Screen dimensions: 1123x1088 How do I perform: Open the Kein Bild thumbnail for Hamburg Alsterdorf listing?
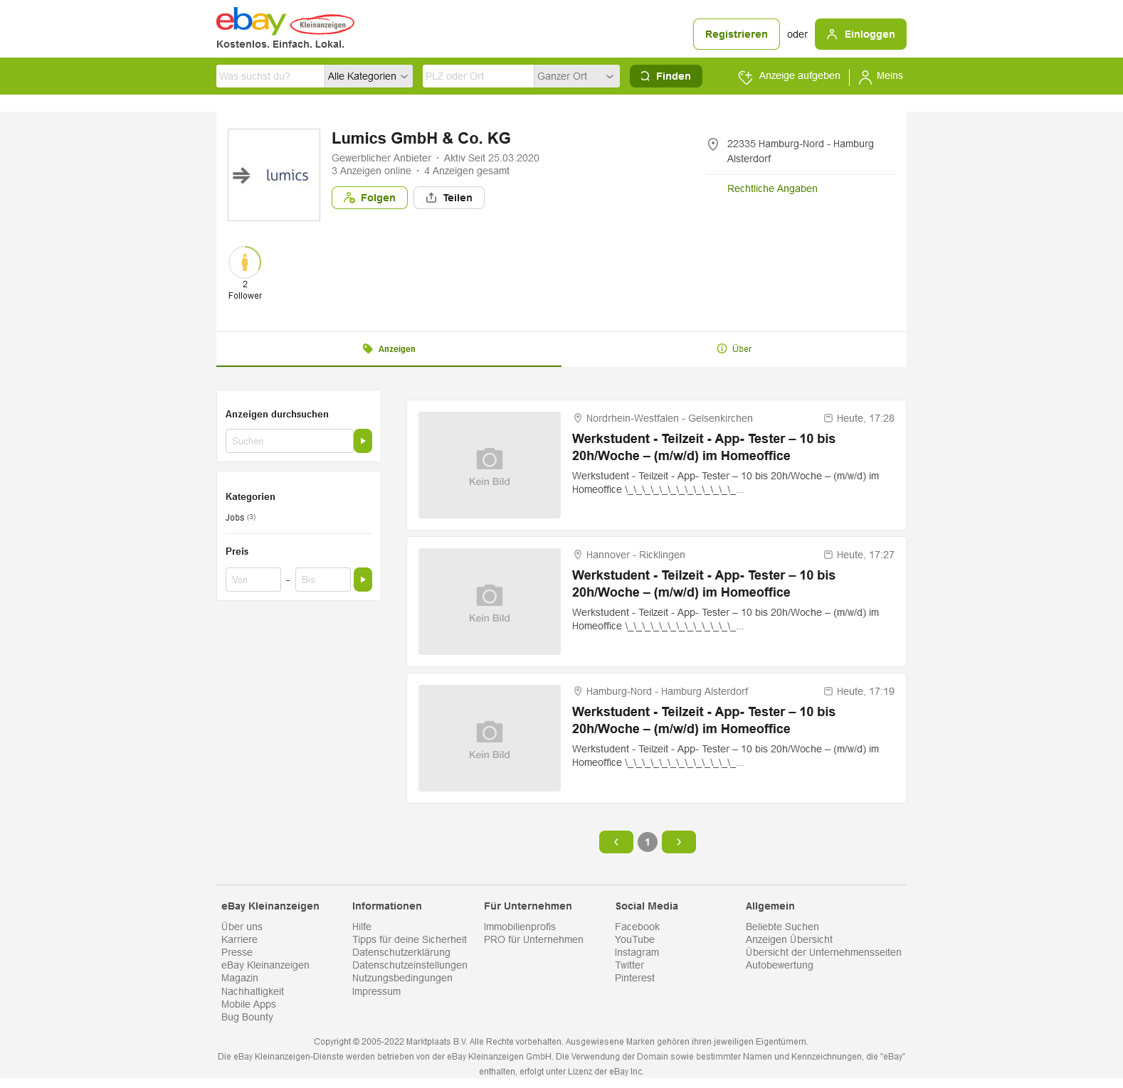click(x=490, y=738)
